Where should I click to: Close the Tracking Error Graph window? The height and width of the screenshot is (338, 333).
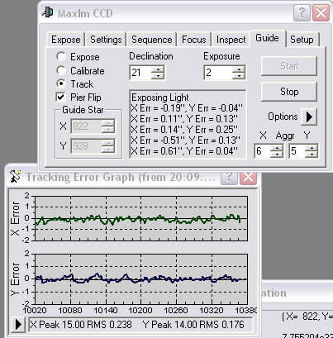(x=248, y=177)
